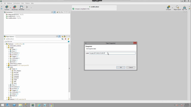The image size is (191, 107).
Task: Expand the film_category table
Action: pos(11,71)
